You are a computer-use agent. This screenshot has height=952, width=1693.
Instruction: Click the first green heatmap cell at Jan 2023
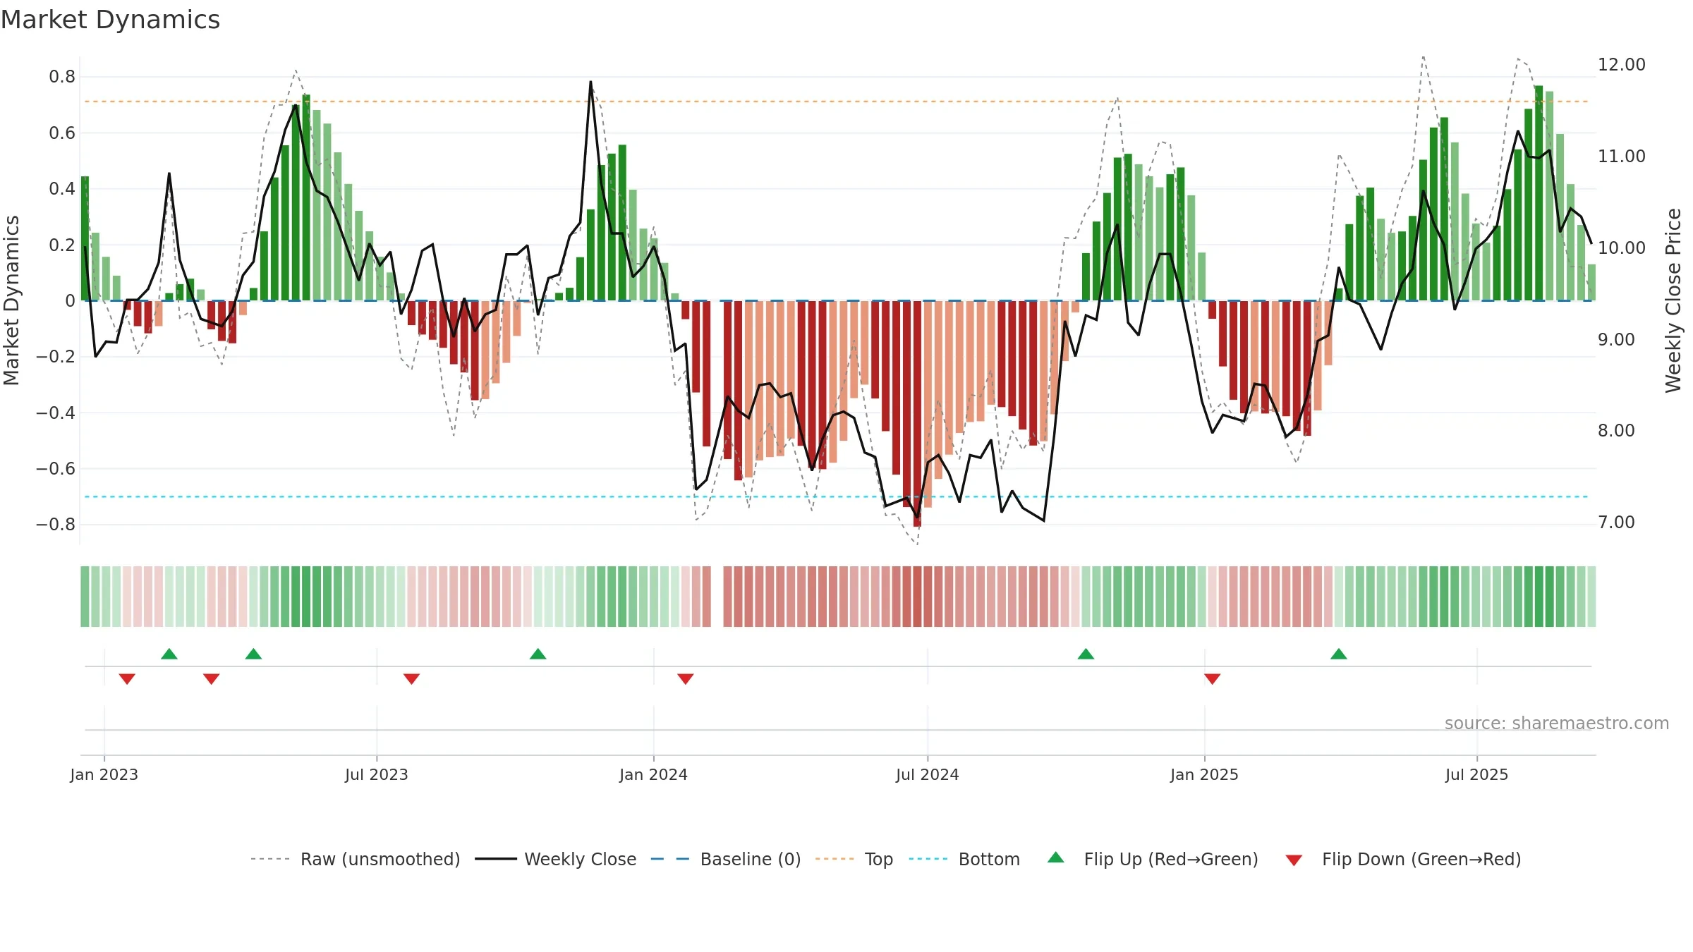click(85, 597)
